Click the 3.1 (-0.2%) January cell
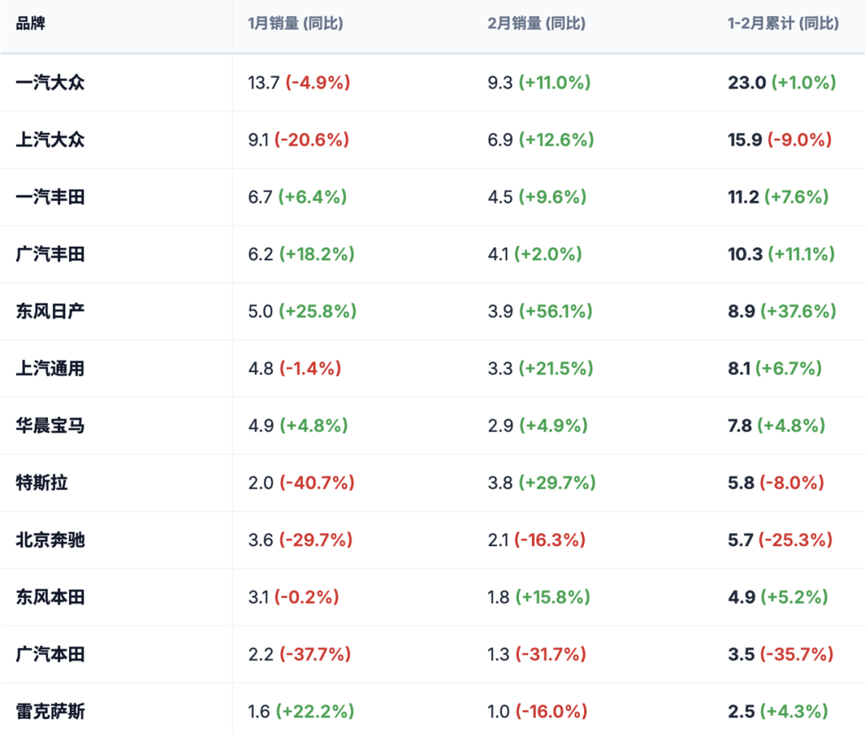This screenshot has width=865, height=732. pyautogui.click(x=293, y=597)
